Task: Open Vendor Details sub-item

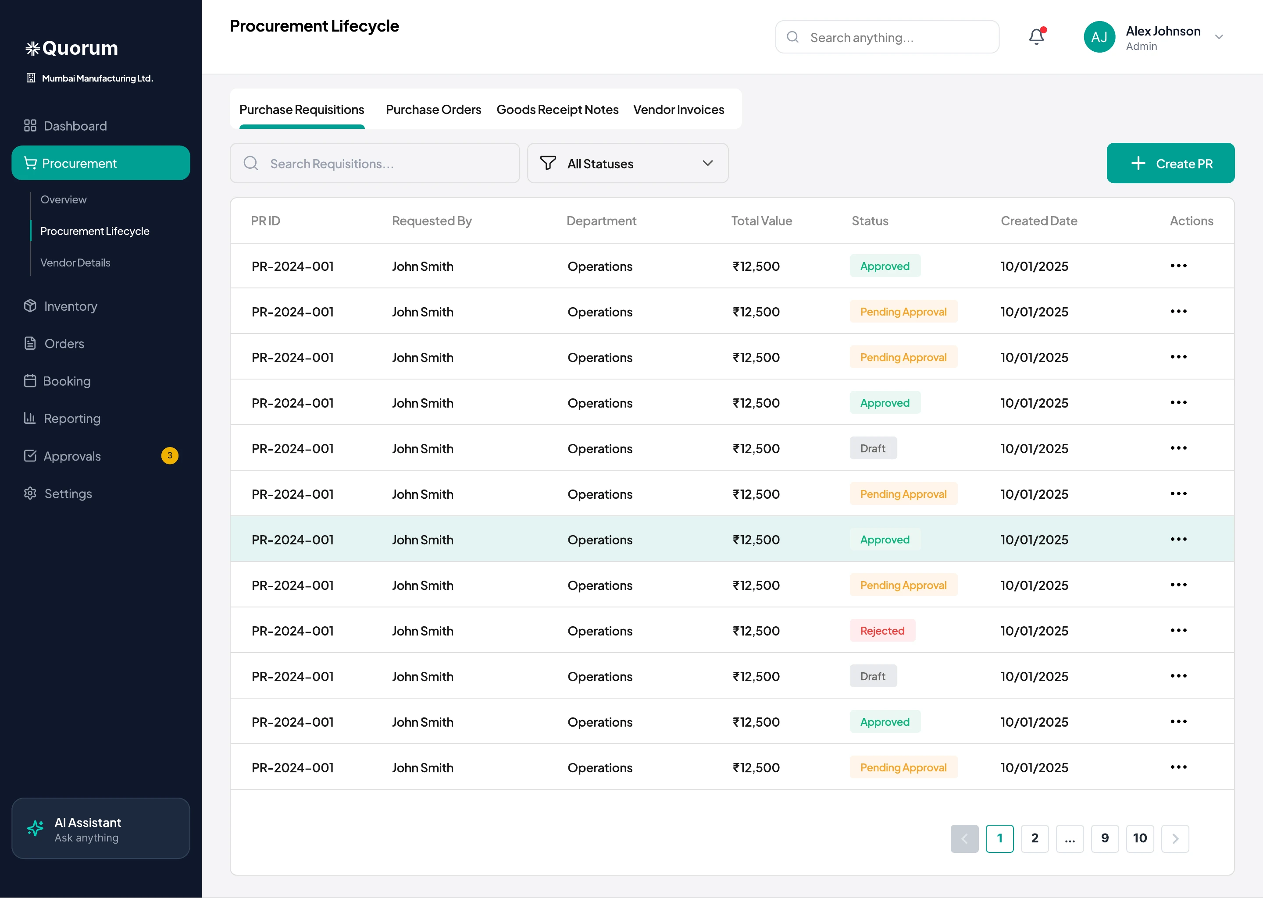Action: pyautogui.click(x=75, y=263)
